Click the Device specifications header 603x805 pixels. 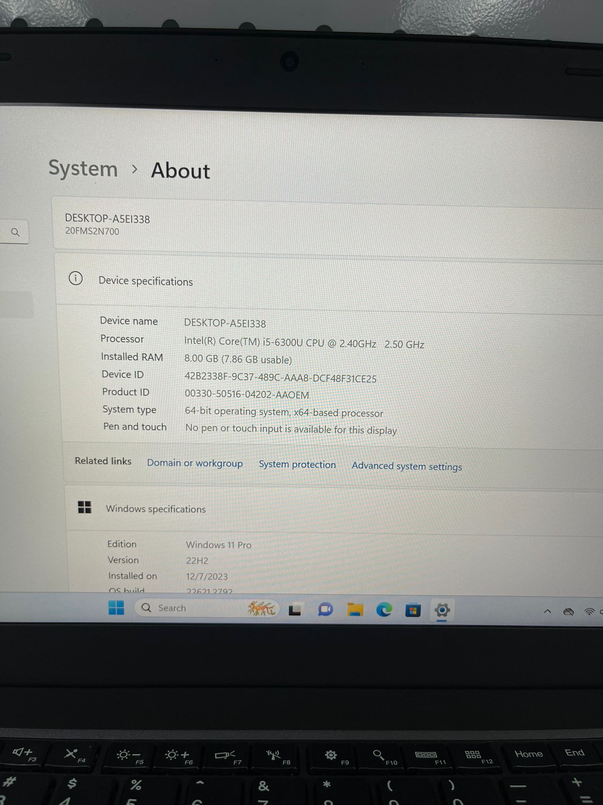click(x=146, y=281)
